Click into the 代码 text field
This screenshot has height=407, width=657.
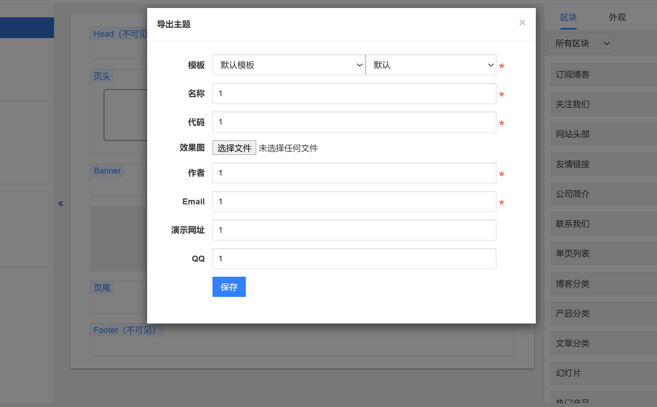[354, 122]
